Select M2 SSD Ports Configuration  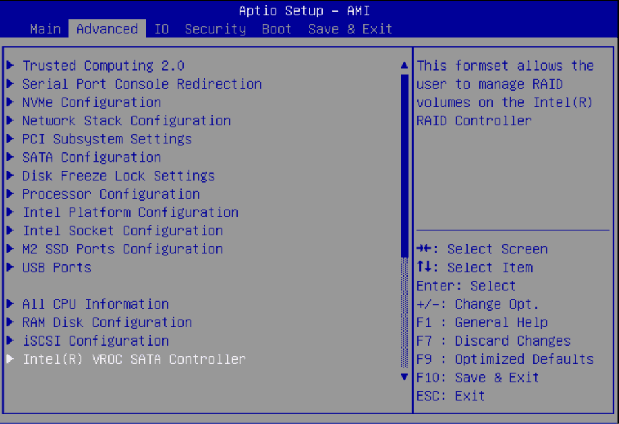123,249
